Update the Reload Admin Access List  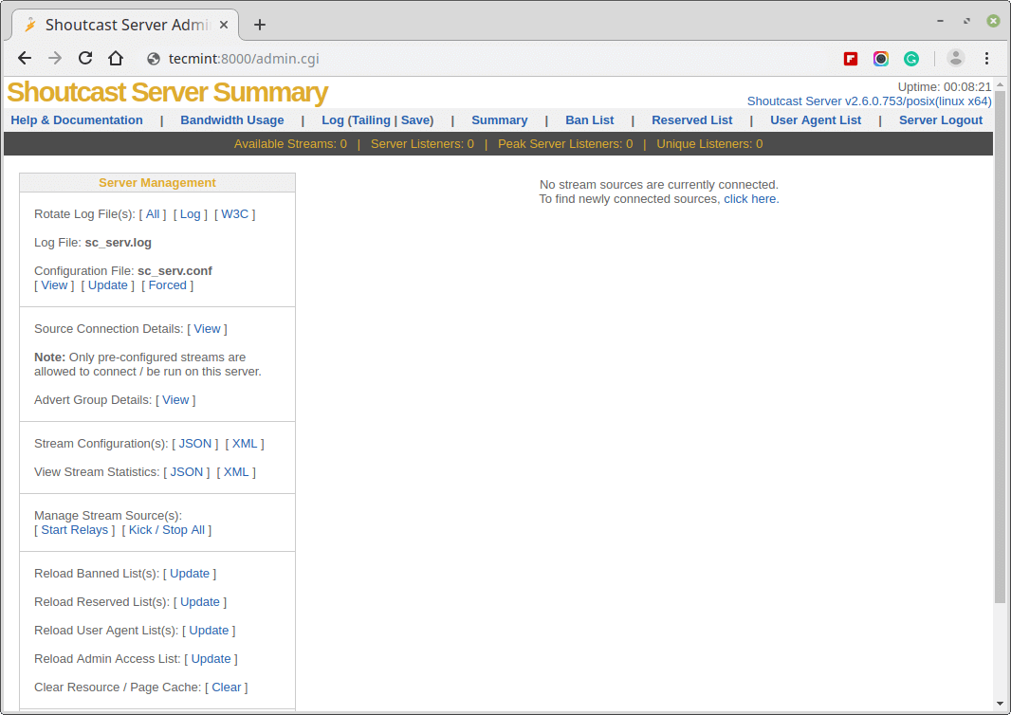(211, 659)
